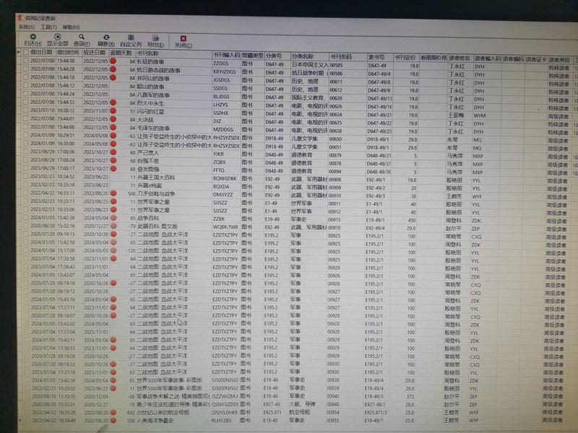Viewport: 578px width, 433px height.
Task: Click the app icon in the title bar
Action: (20, 17)
